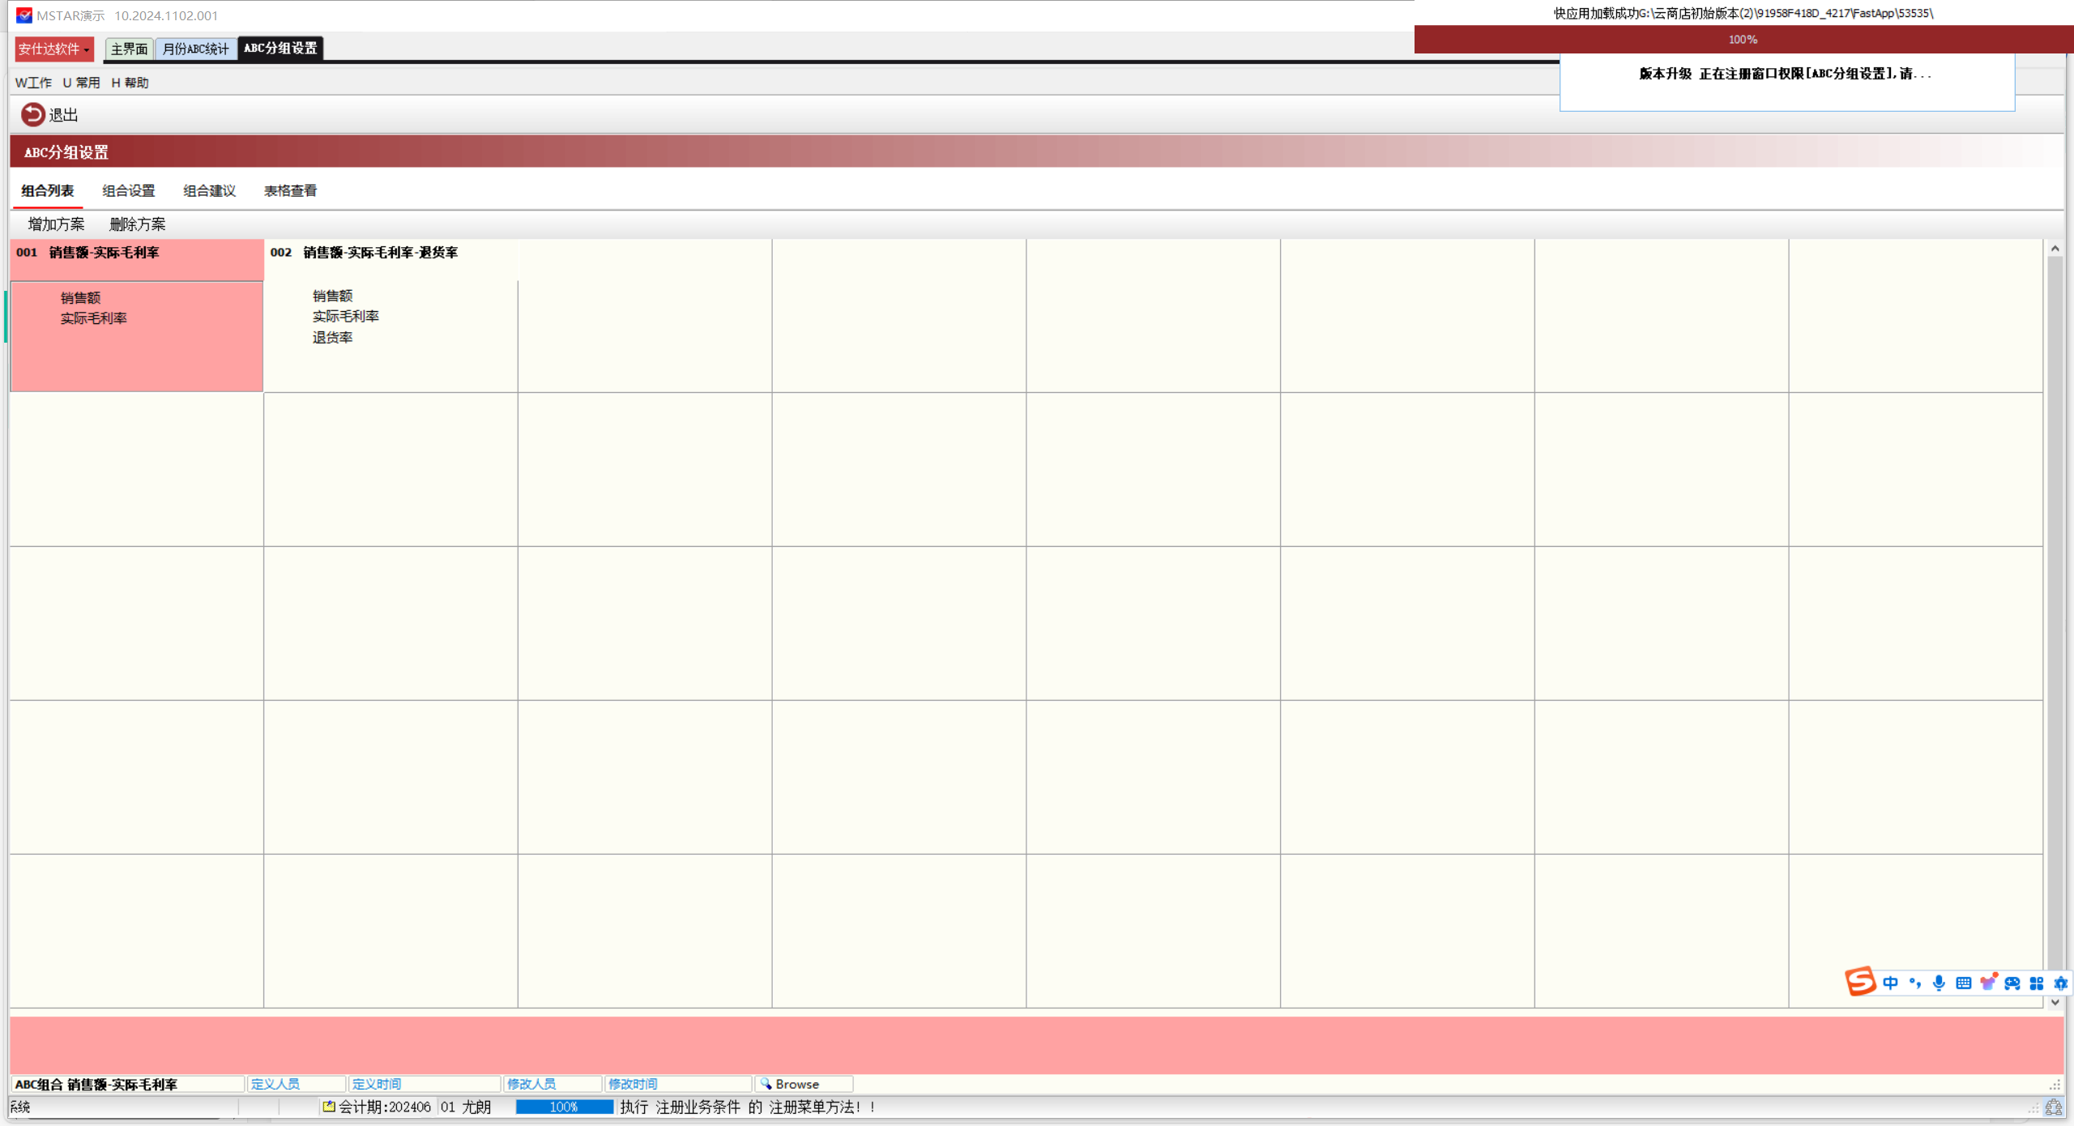Switch to the 月份ABC统计 window tab

(x=195, y=49)
